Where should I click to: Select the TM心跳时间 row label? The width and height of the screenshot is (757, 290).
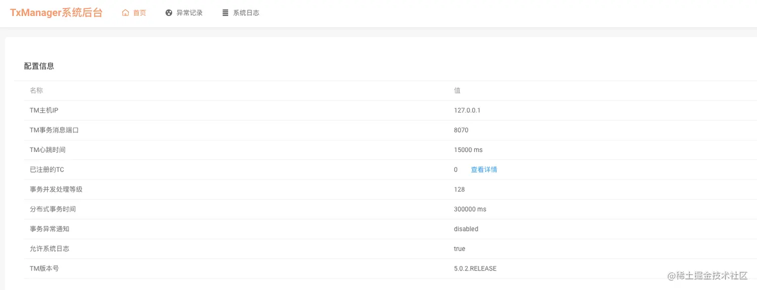click(x=48, y=149)
